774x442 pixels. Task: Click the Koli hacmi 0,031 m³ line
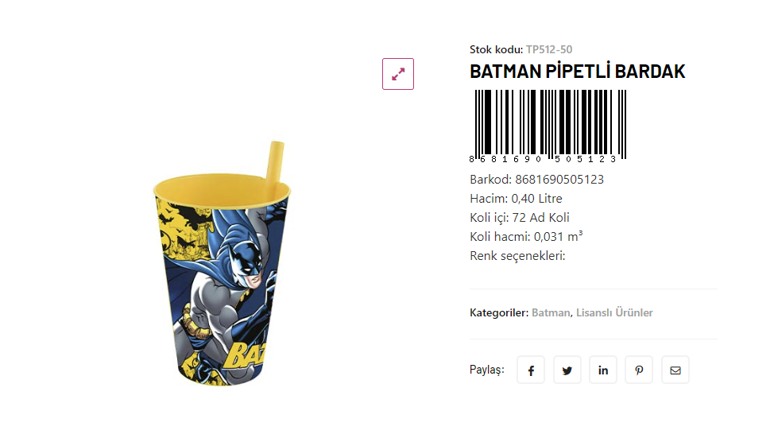point(526,237)
